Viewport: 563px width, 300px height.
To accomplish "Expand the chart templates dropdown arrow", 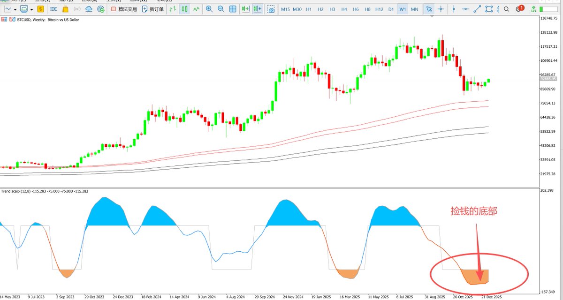I will tap(31, 9).
